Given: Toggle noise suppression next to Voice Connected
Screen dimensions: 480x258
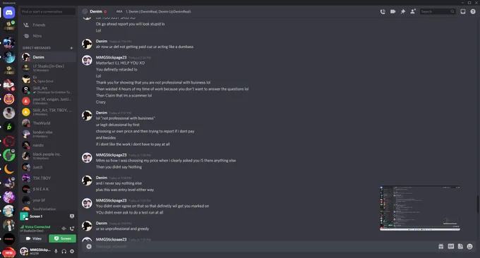Looking at the screenshot, I should click(64, 228).
